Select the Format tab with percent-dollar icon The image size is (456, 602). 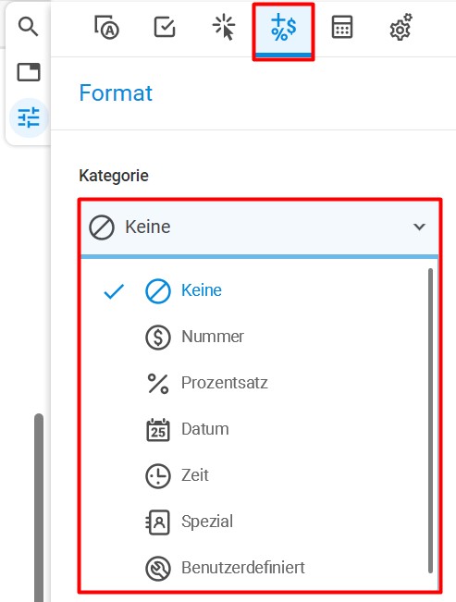(284, 31)
